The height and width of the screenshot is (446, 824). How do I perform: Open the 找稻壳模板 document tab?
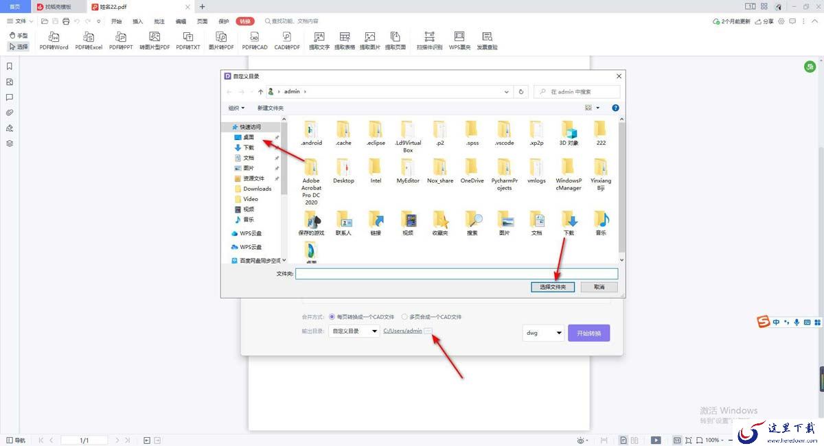[x=58, y=6]
